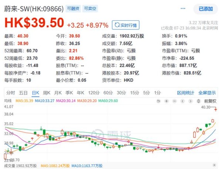Click the volume MA10:1163.77万股 label
Image resolution: width=222 pixels, height=169 pixels.
click(x=87, y=166)
